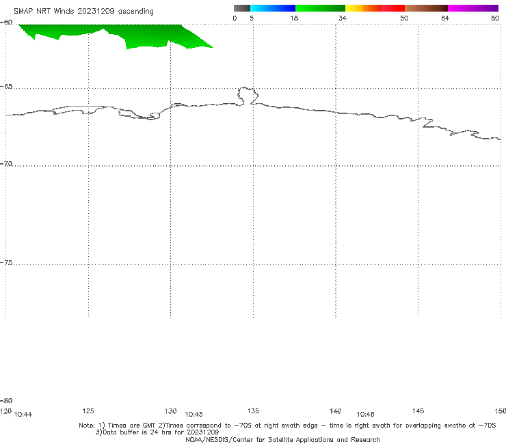506x444 pixels.
Task: Click 'Data buffer is 24 hrs for 20231209'
Action: 161,432
